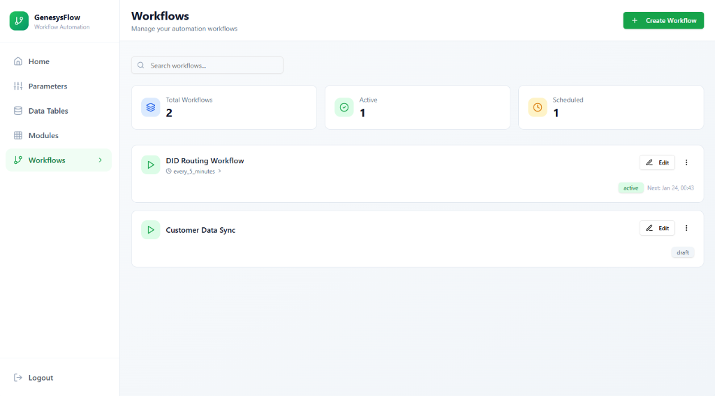
Task: Click the active status badge
Action: [631, 188]
